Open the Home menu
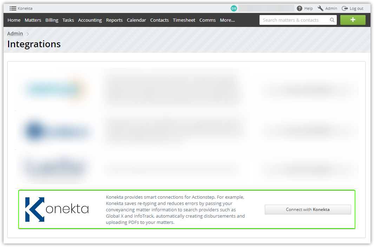Viewport: 374px width, 247px height. click(x=14, y=20)
